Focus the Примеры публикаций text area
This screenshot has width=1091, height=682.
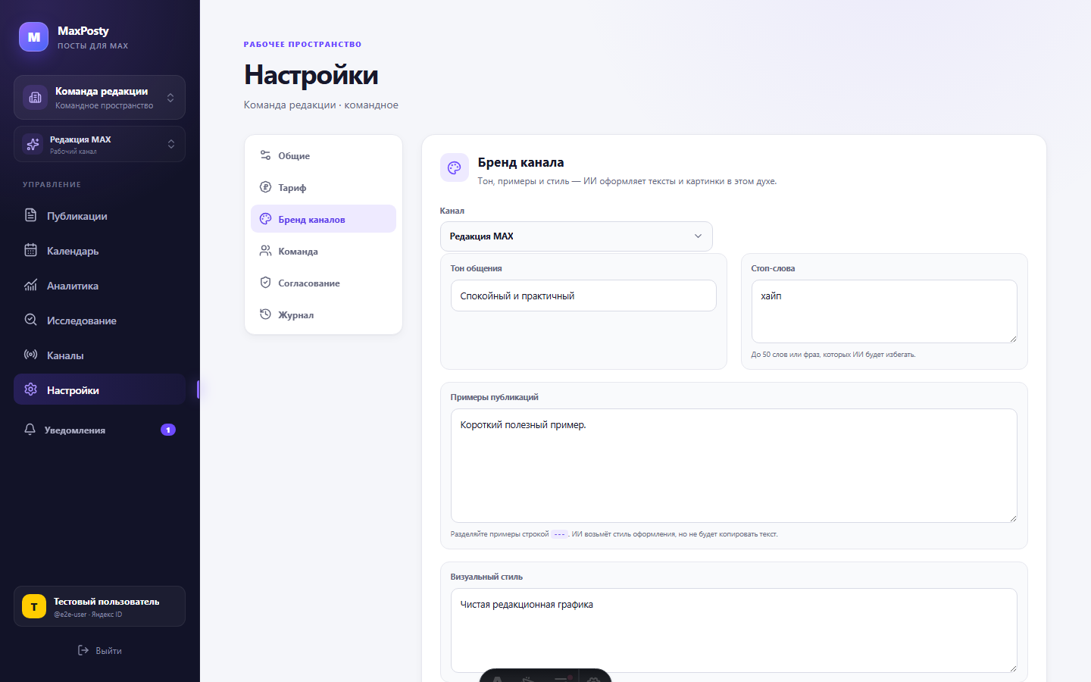733,465
